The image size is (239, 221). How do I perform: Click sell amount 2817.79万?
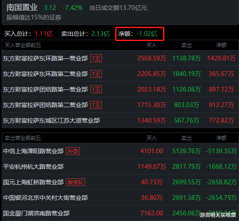(x=186, y=167)
